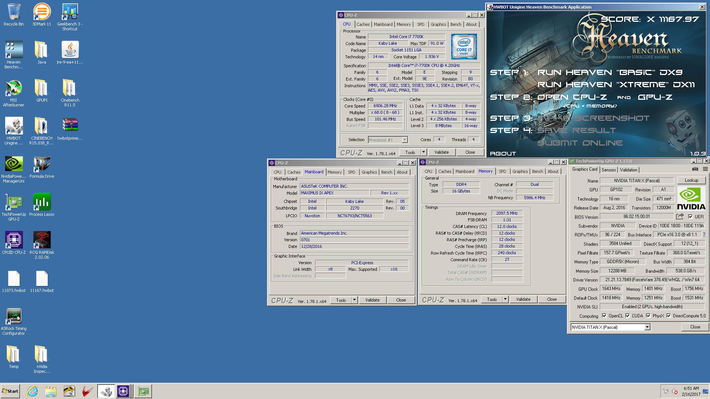The height and width of the screenshot is (399, 710).
Task: Open the nVidia Inspector folder
Action: (x=42, y=359)
